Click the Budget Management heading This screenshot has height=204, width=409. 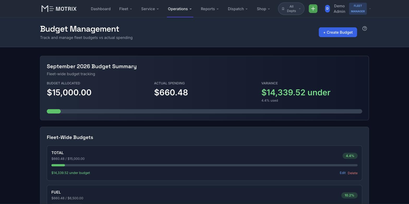(80, 29)
